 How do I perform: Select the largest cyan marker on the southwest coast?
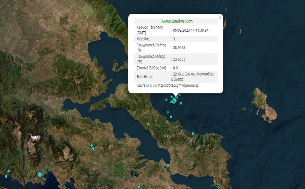coord(40,174)
